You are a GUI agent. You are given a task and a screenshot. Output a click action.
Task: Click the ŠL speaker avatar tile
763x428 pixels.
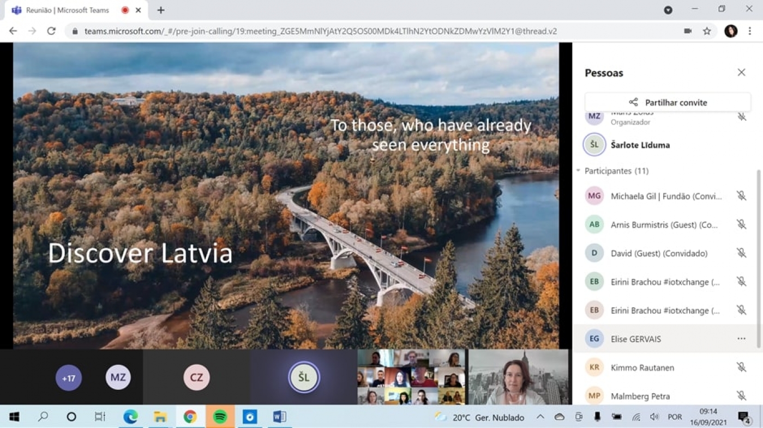coord(304,377)
